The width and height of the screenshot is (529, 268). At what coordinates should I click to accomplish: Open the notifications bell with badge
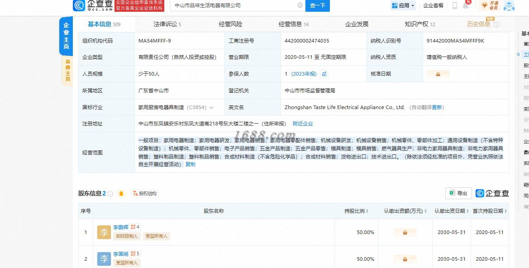click(x=466, y=5)
